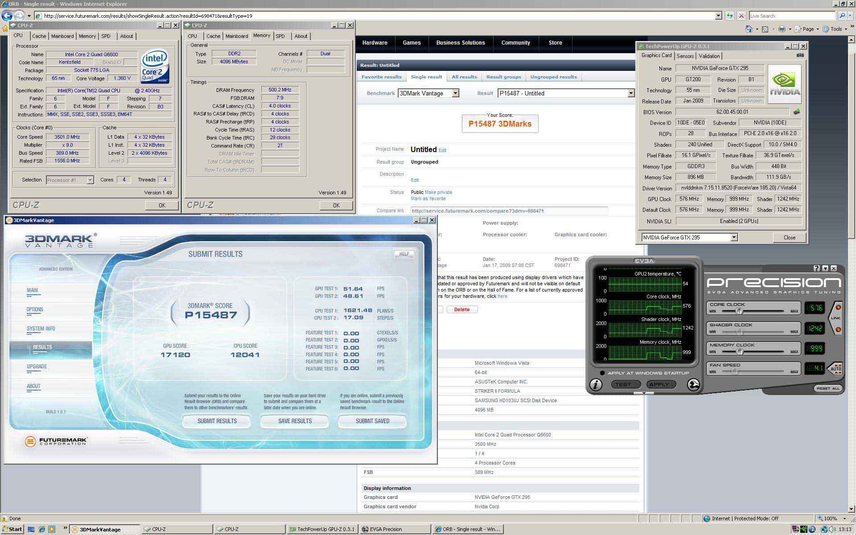
Task: Click the Make private link
Action: tap(438, 192)
